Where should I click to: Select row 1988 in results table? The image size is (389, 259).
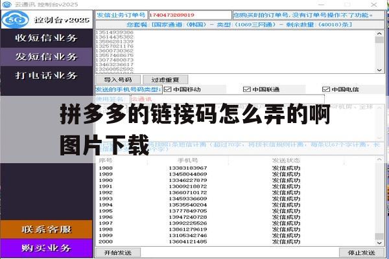[x=236, y=168]
